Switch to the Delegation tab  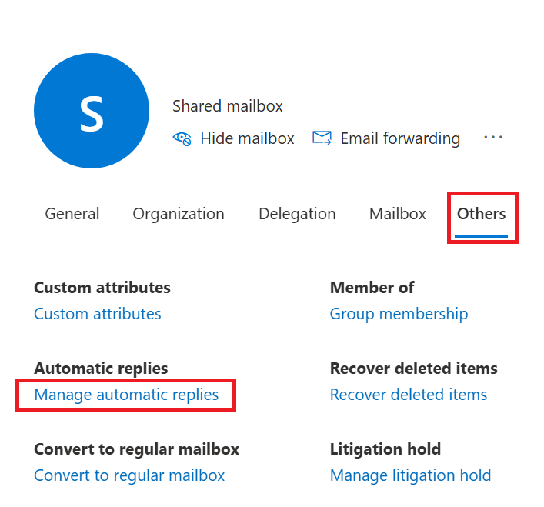(x=297, y=215)
